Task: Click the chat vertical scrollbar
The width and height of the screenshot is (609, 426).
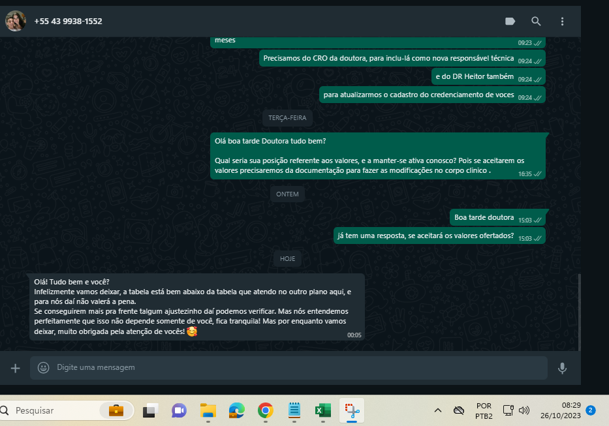Action: (579, 312)
